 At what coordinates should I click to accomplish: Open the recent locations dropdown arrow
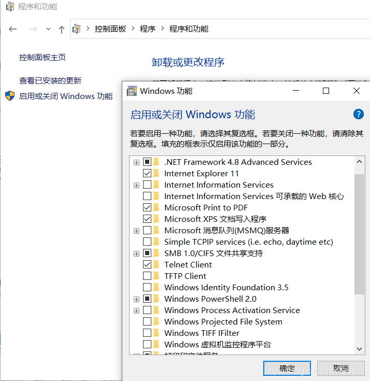point(48,29)
